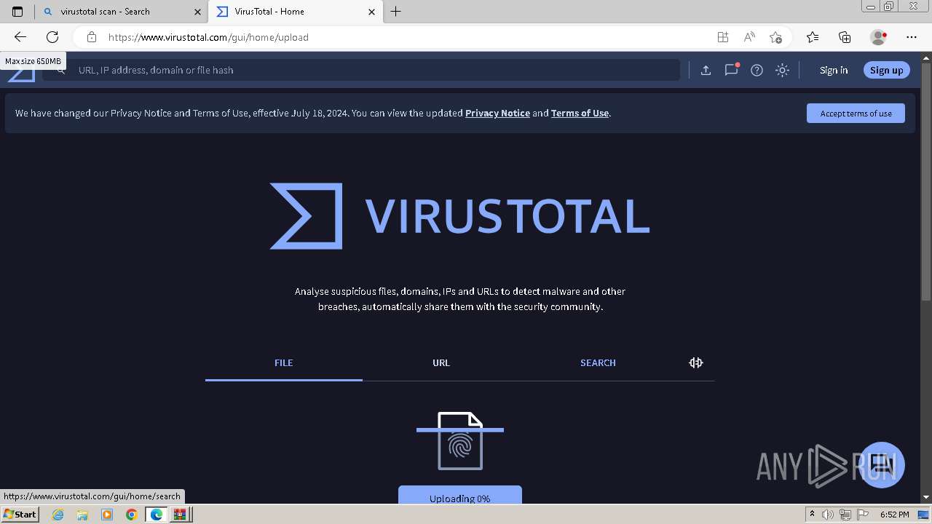The image size is (932, 524).
Task: Open the Privacy Notice link
Action: coord(497,113)
